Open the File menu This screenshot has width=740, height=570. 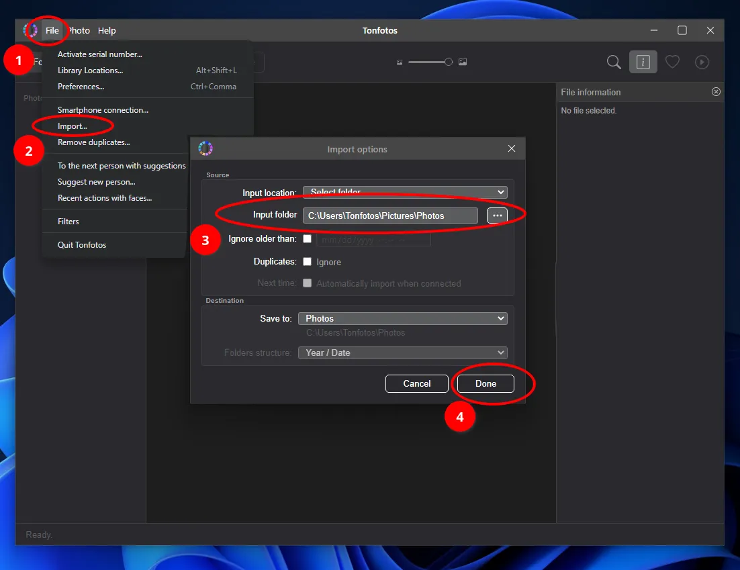pos(52,31)
